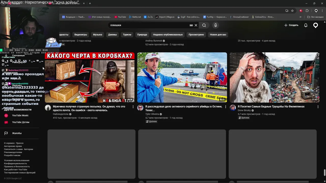The height and width of the screenshot is (183, 326).
Task: Clear the search query with the X icon
Action: tap(196, 25)
